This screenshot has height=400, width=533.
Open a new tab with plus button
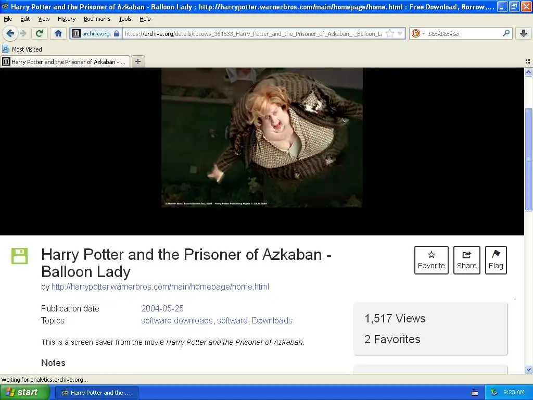coord(137,61)
